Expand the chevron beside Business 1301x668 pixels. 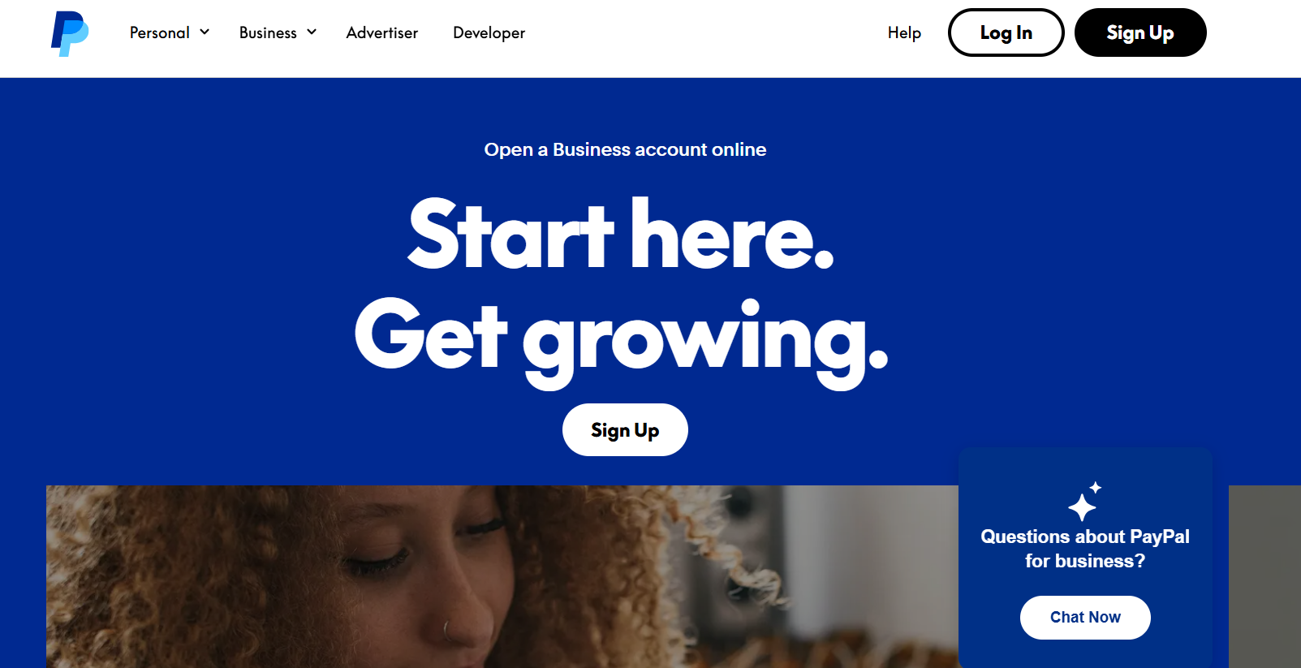(312, 32)
